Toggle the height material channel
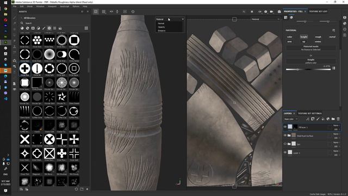Viewport: 348px width, 196px height. pyautogui.click(x=304, y=37)
